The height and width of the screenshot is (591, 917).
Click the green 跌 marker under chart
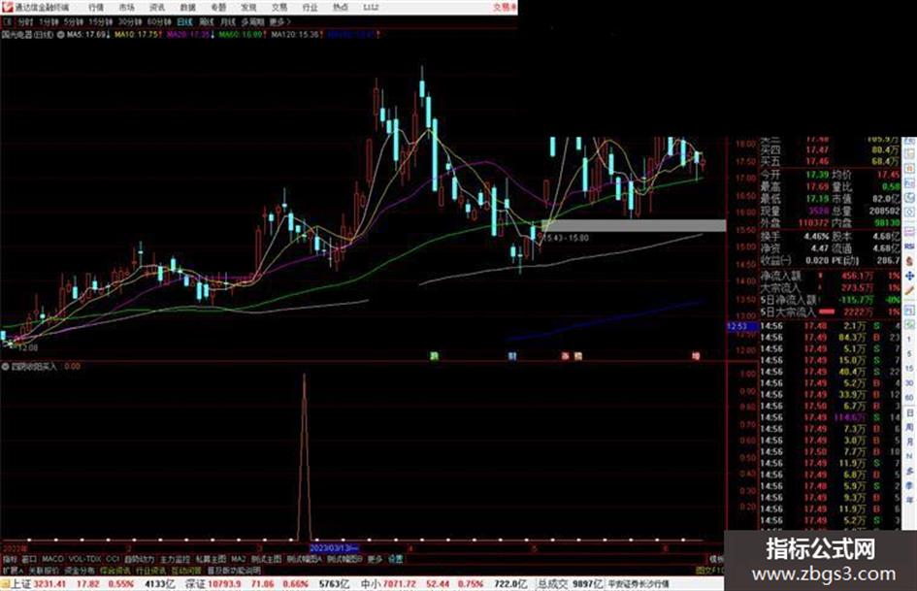point(434,356)
